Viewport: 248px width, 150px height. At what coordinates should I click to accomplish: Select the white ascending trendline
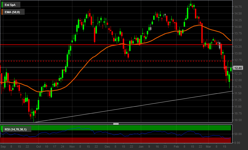click(x=134, y=107)
